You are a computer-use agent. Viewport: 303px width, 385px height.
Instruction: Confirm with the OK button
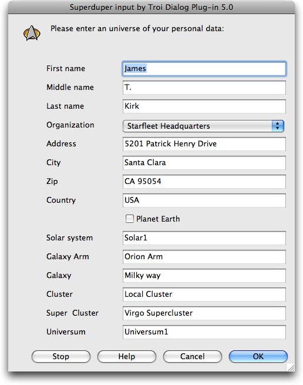pos(258,356)
